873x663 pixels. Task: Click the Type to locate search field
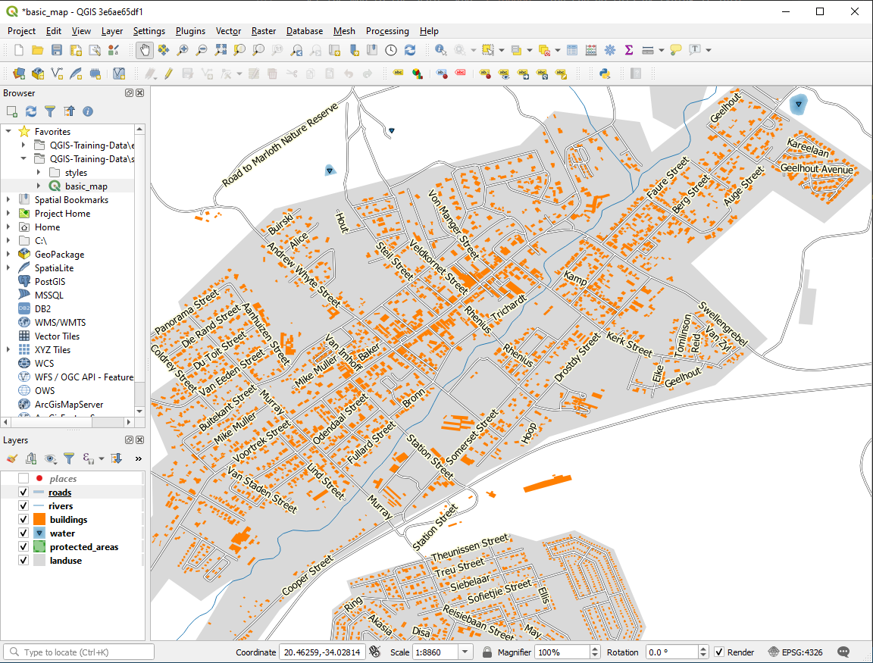80,652
